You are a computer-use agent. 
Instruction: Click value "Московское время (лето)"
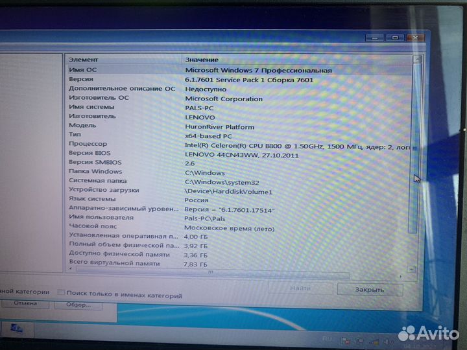point(230,229)
